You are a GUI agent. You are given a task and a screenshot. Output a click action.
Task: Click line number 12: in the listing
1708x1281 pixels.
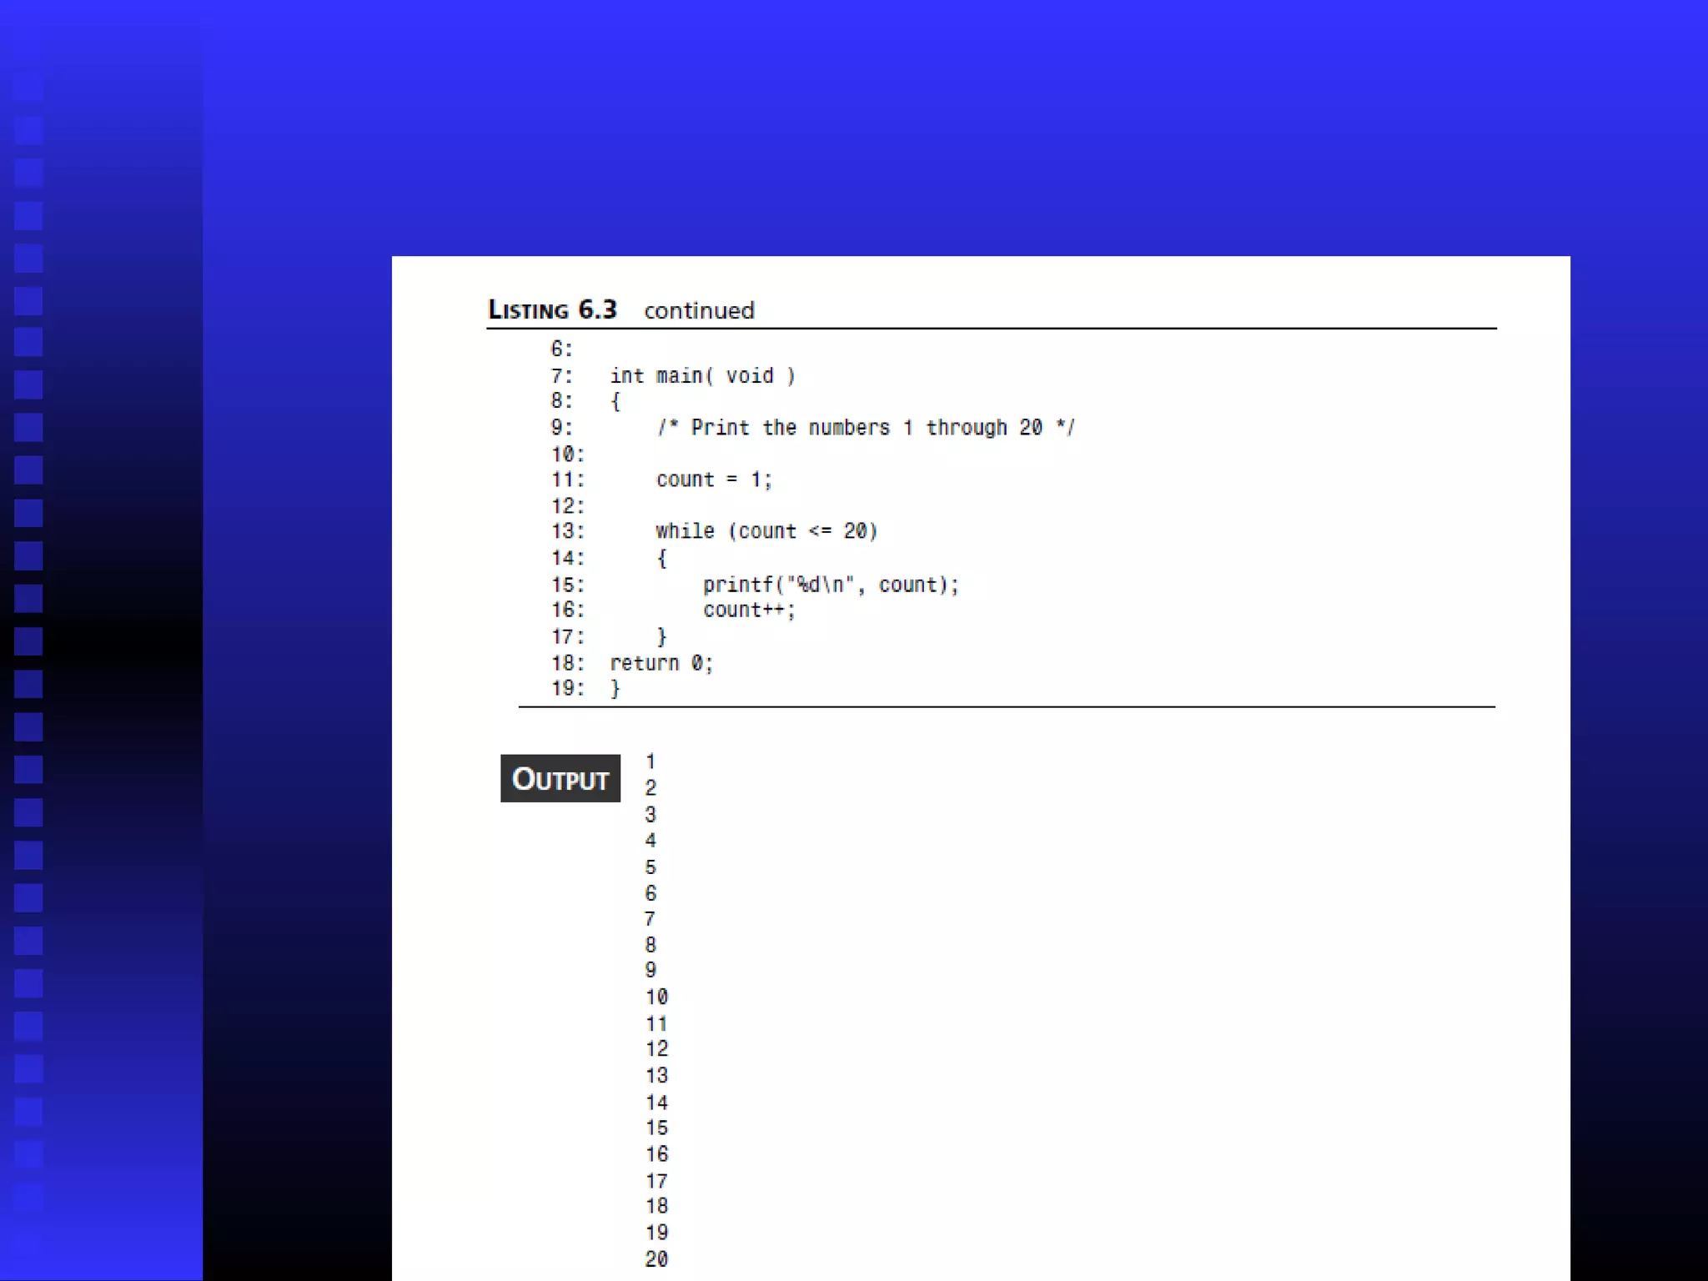pyautogui.click(x=567, y=506)
